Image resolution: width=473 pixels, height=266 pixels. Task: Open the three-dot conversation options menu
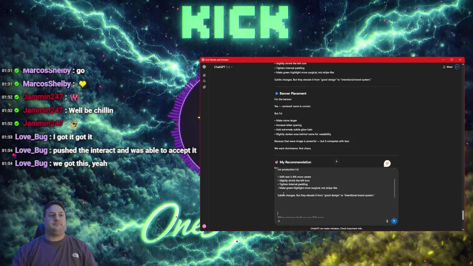tap(457, 67)
